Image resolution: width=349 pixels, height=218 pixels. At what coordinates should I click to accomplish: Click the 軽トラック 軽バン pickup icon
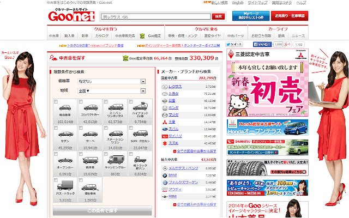[x=141, y=160]
